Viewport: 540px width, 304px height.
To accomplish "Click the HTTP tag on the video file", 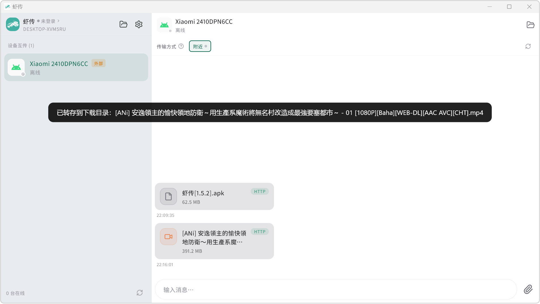I will 260,232.
